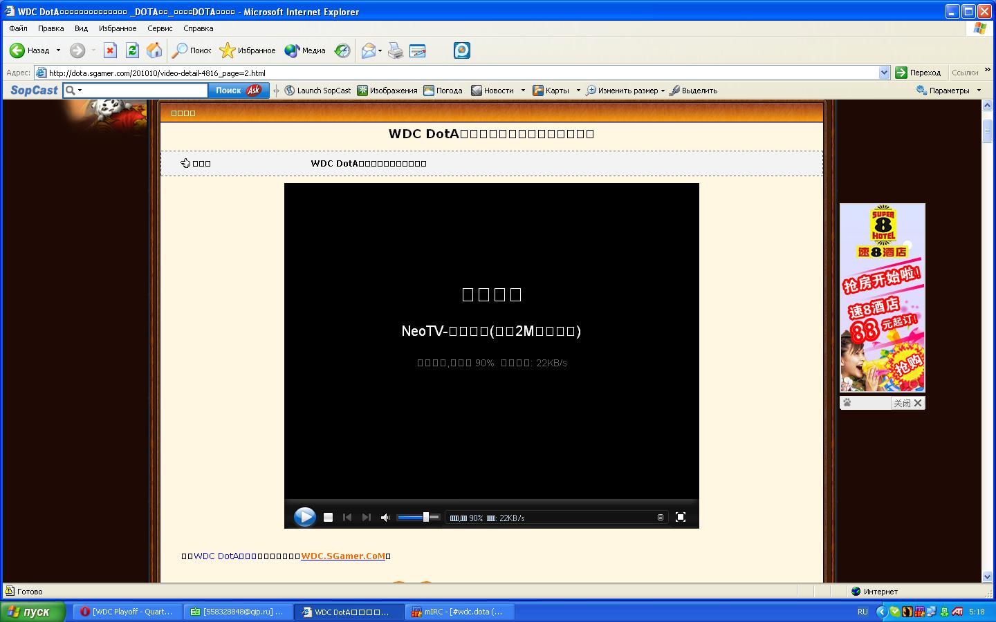Expand the Карты dropdown arrow
This screenshot has height=622, width=996.
coord(578,91)
